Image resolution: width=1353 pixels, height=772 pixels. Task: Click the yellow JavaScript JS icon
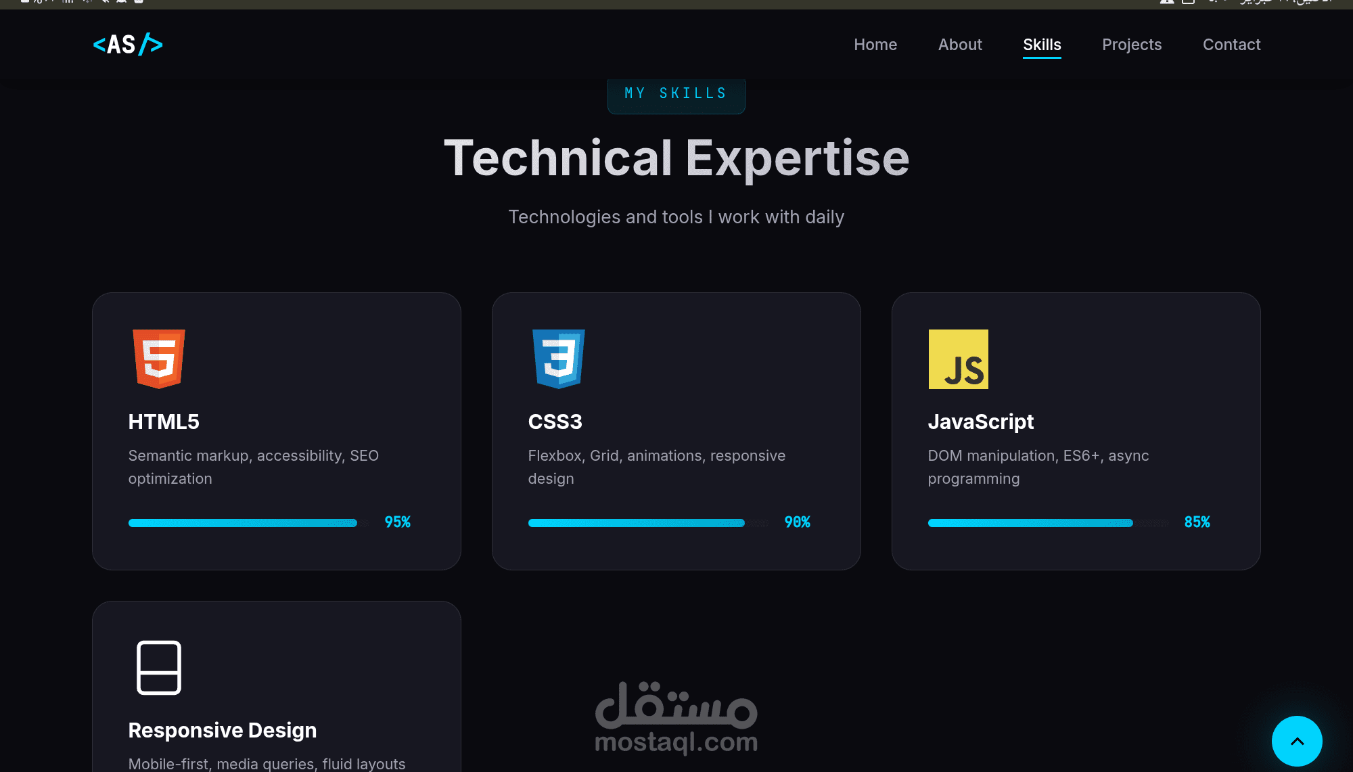pyautogui.click(x=958, y=359)
